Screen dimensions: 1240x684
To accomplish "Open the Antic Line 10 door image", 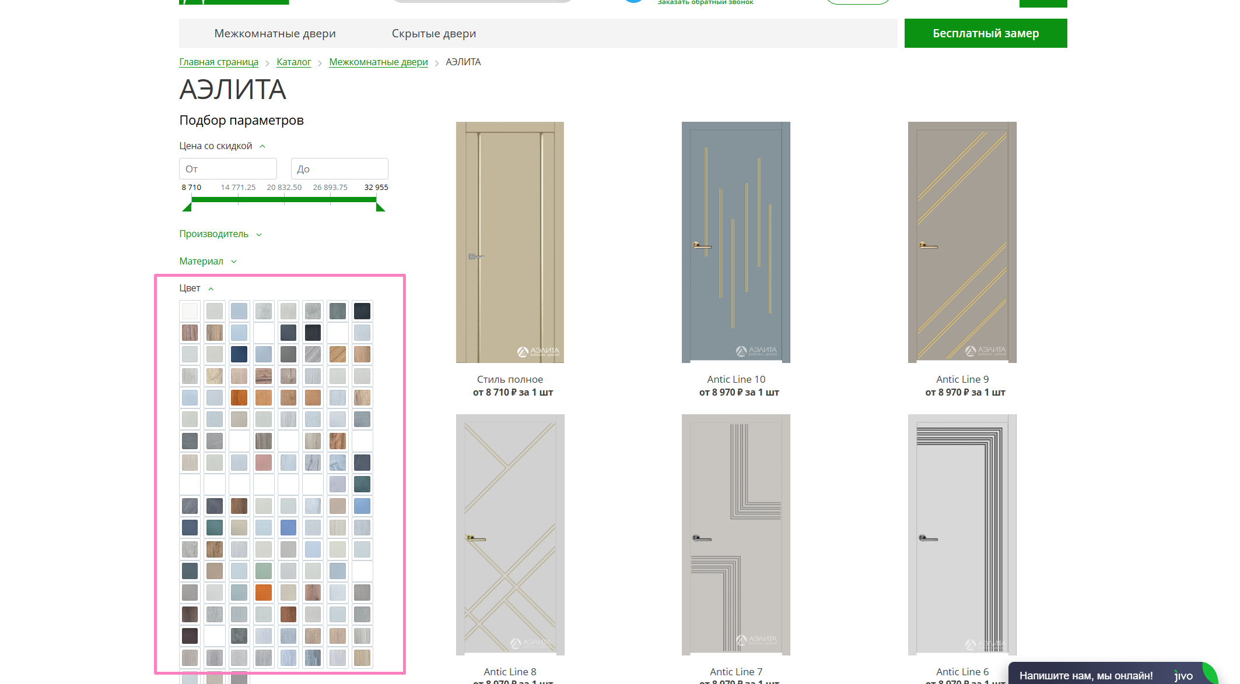I will coord(736,242).
